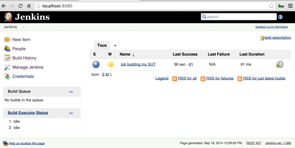Click the blue status ball icon
Image resolution: width=295 pixels, height=148 pixels.
point(96,64)
